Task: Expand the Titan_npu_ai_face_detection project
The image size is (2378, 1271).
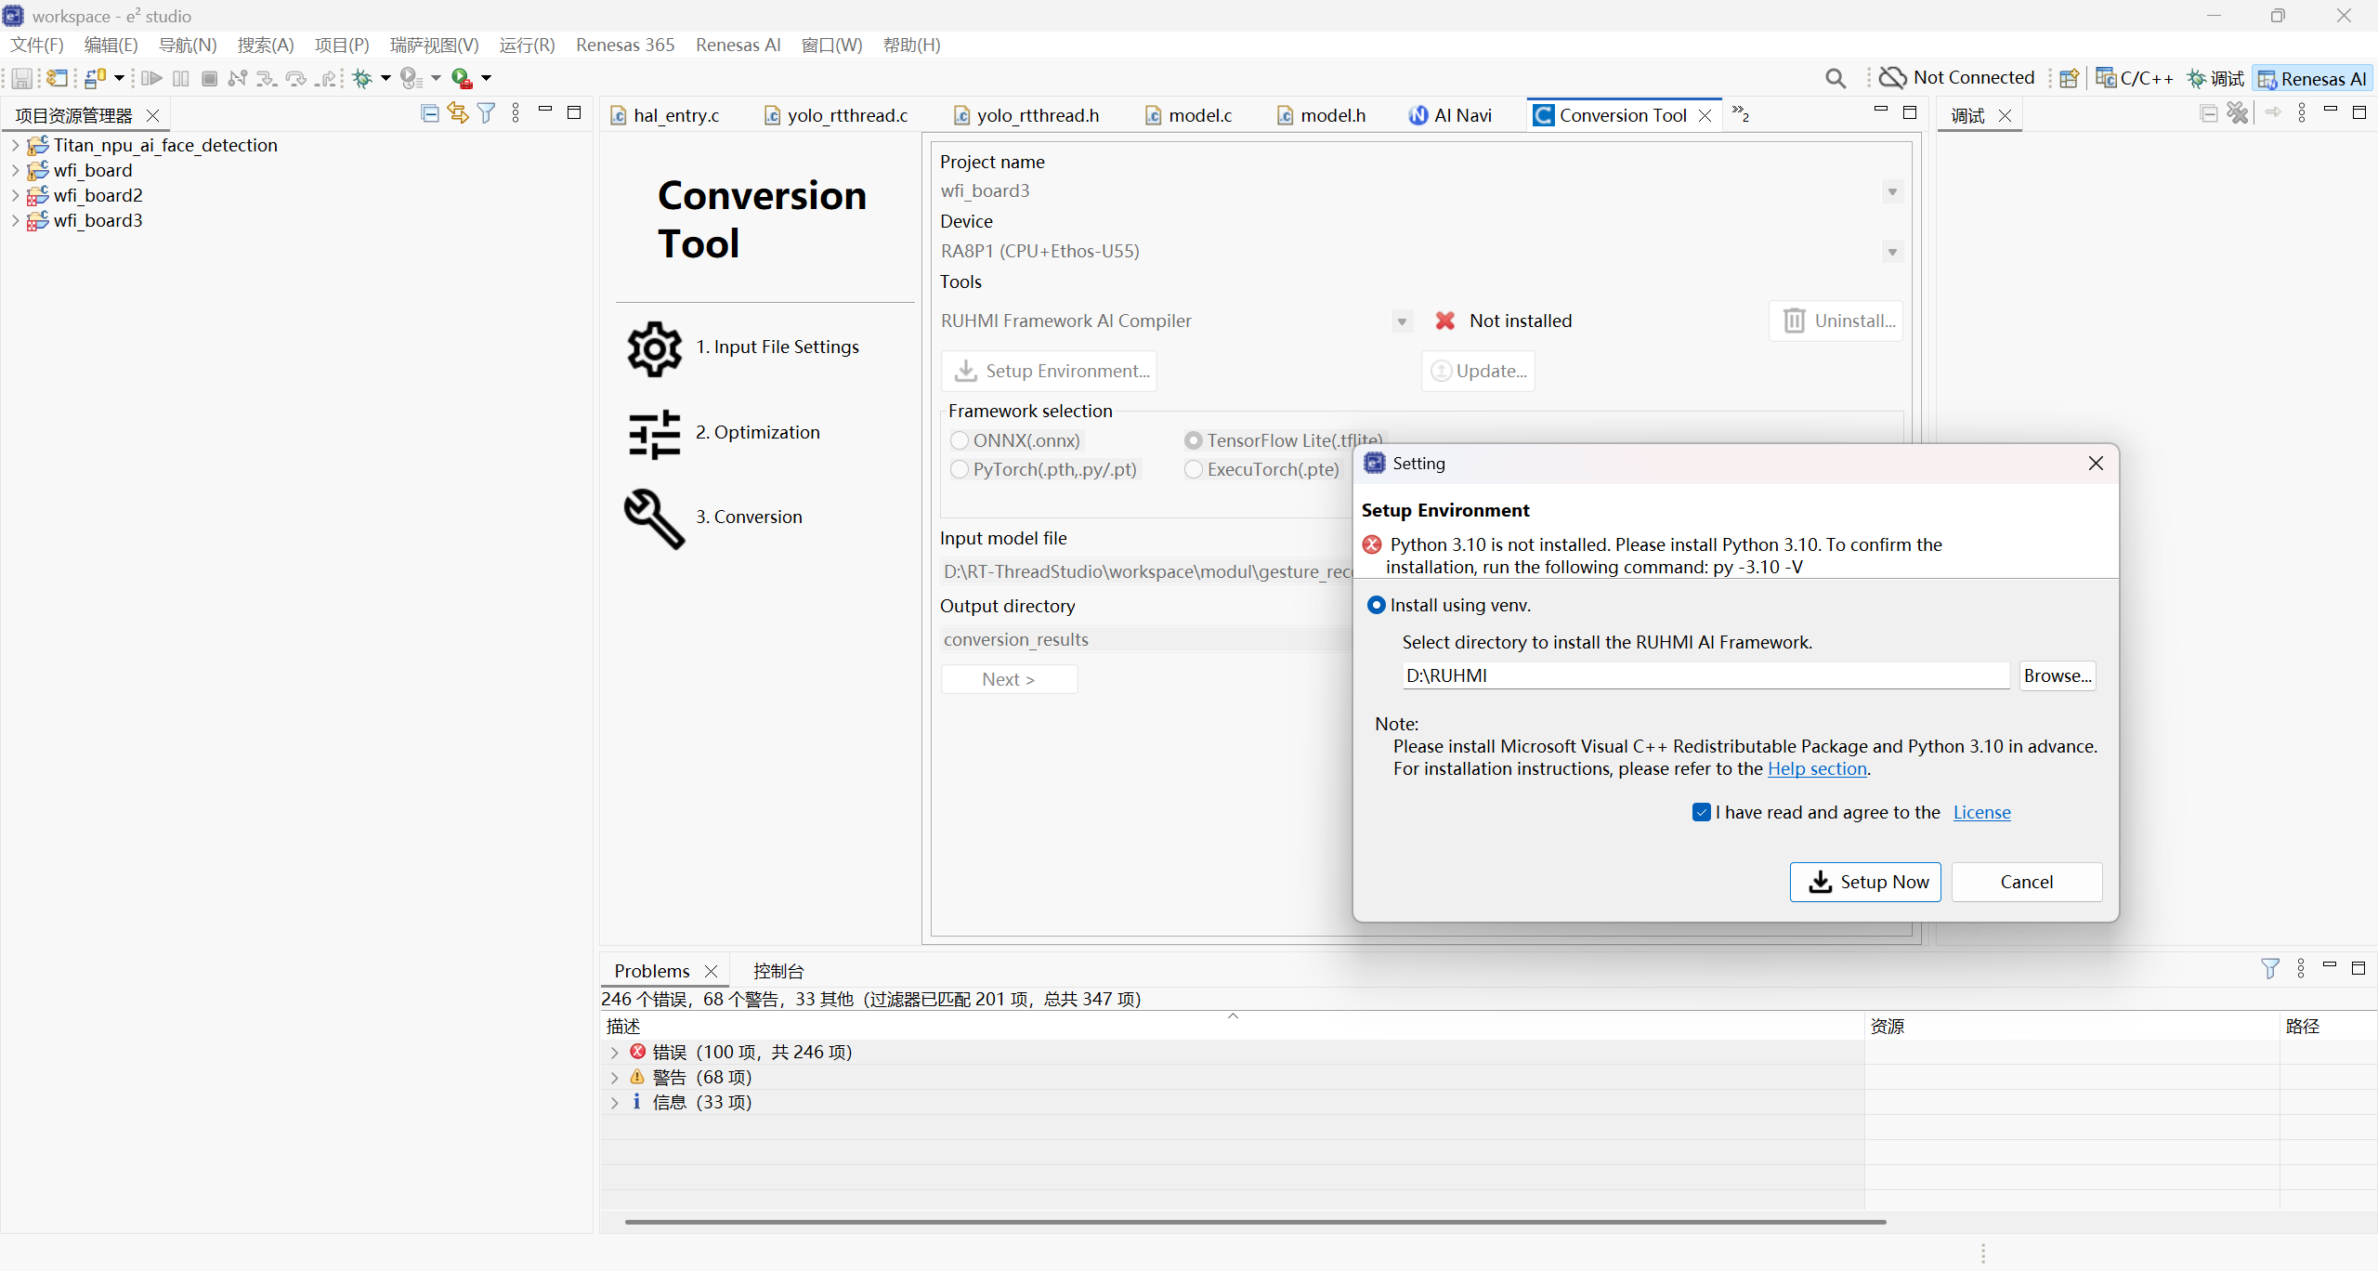Action: click(x=15, y=145)
